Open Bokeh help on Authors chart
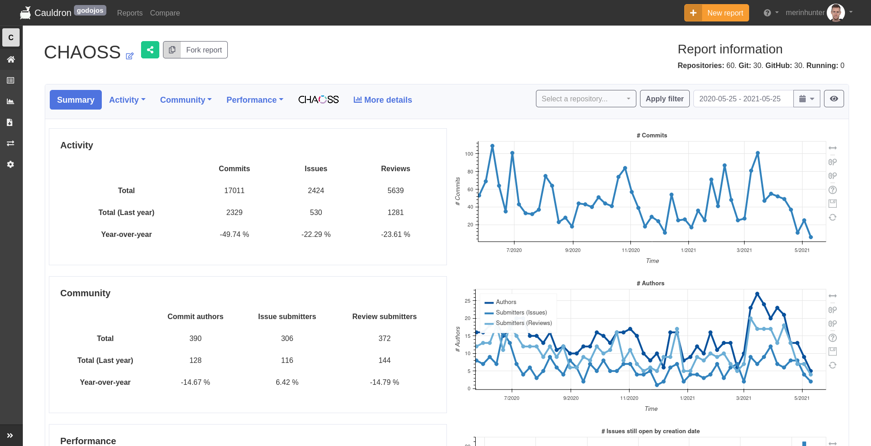 pyautogui.click(x=833, y=338)
